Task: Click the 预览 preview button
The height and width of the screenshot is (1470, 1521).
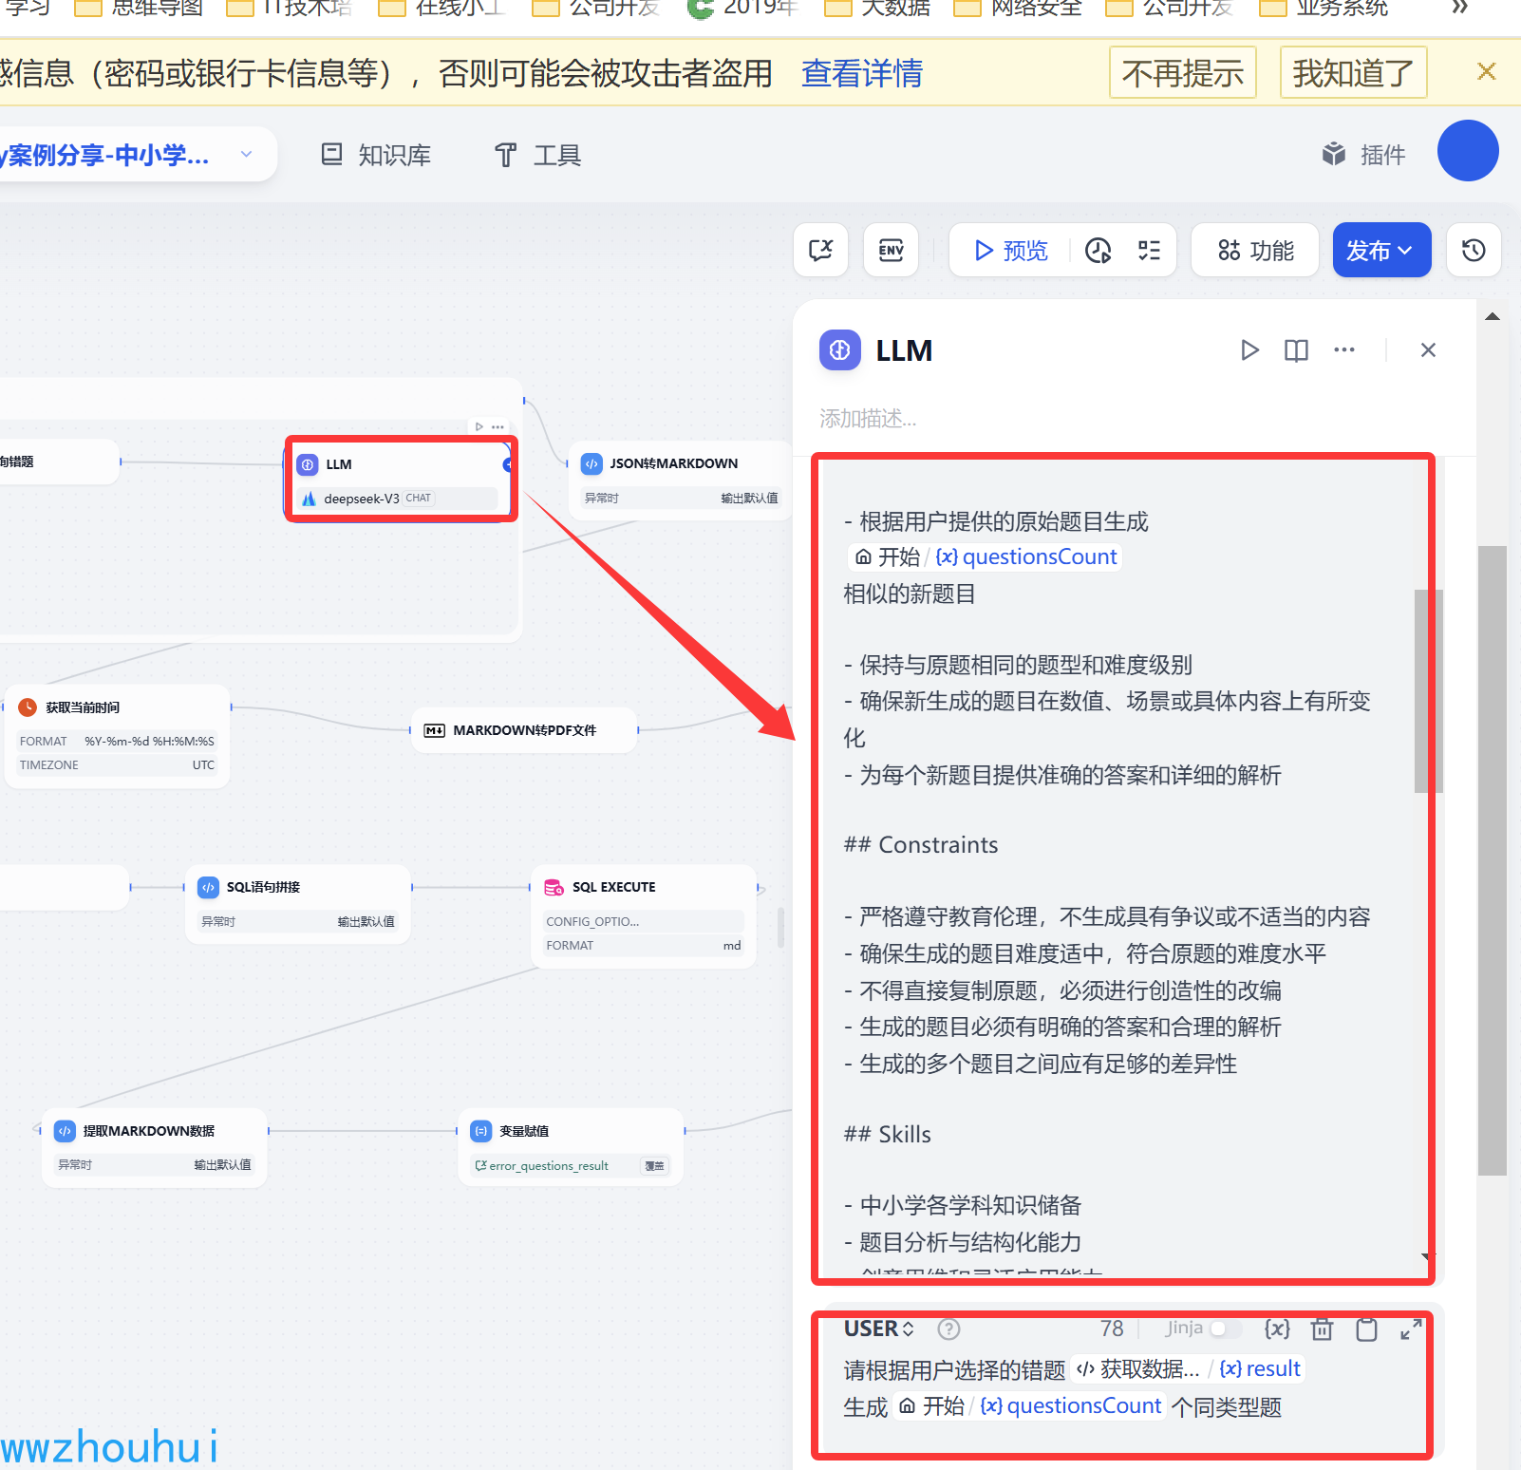Action: (1010, 250)
